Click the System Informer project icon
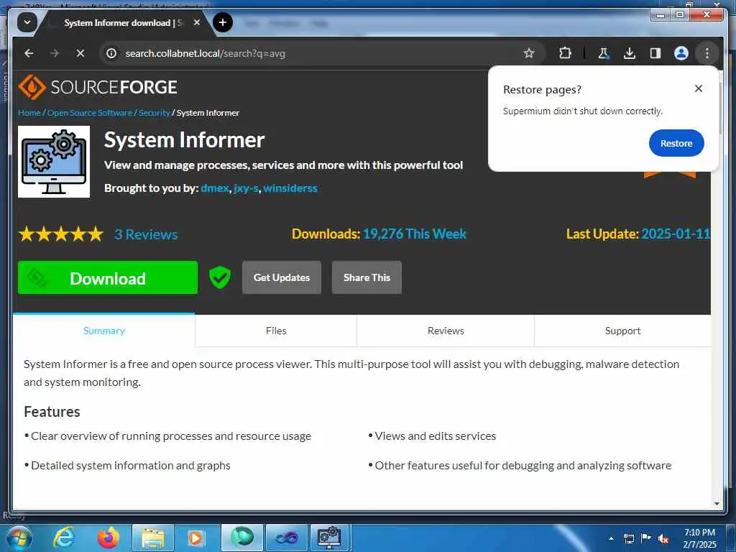 point(54,162)
